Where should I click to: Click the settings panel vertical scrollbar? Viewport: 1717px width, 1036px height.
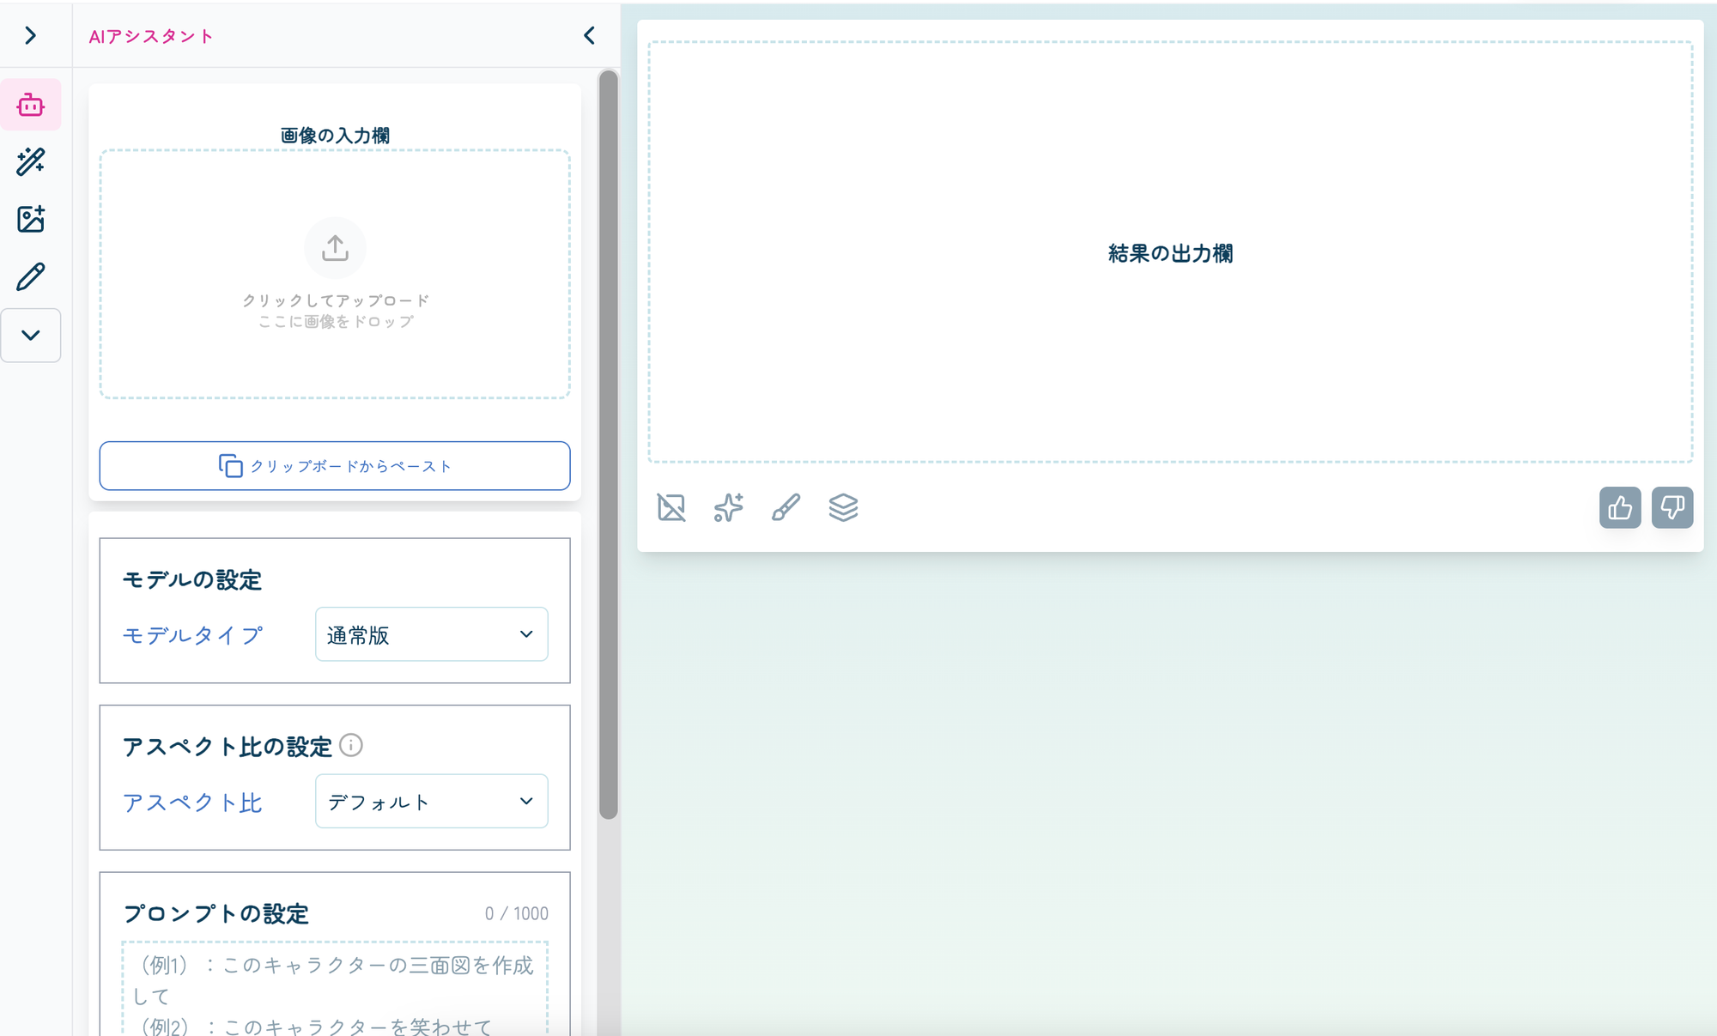(608, 446)
